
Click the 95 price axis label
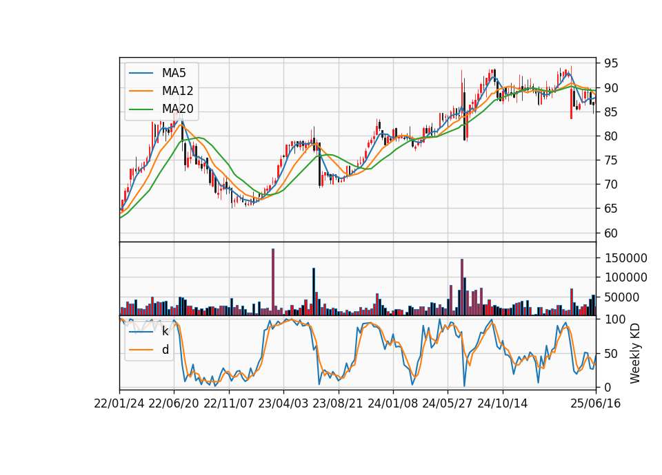point(611,63)
